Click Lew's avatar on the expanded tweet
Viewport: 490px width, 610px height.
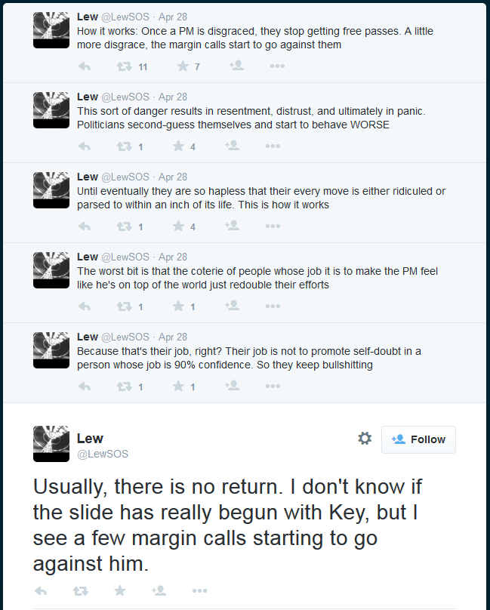pyautogui.click(x=51, y=443)
